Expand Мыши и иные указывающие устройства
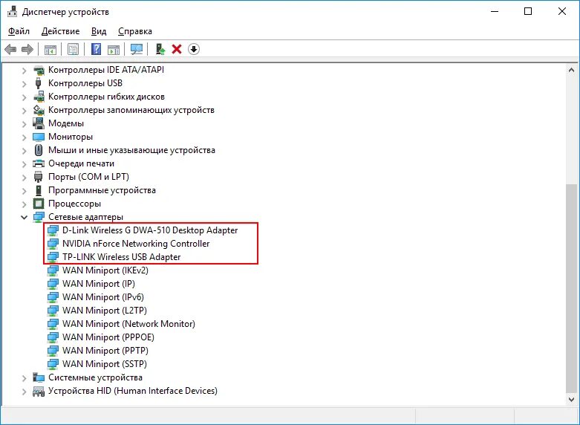The height and width of the screenshot is (425, 580). (25, 150)
